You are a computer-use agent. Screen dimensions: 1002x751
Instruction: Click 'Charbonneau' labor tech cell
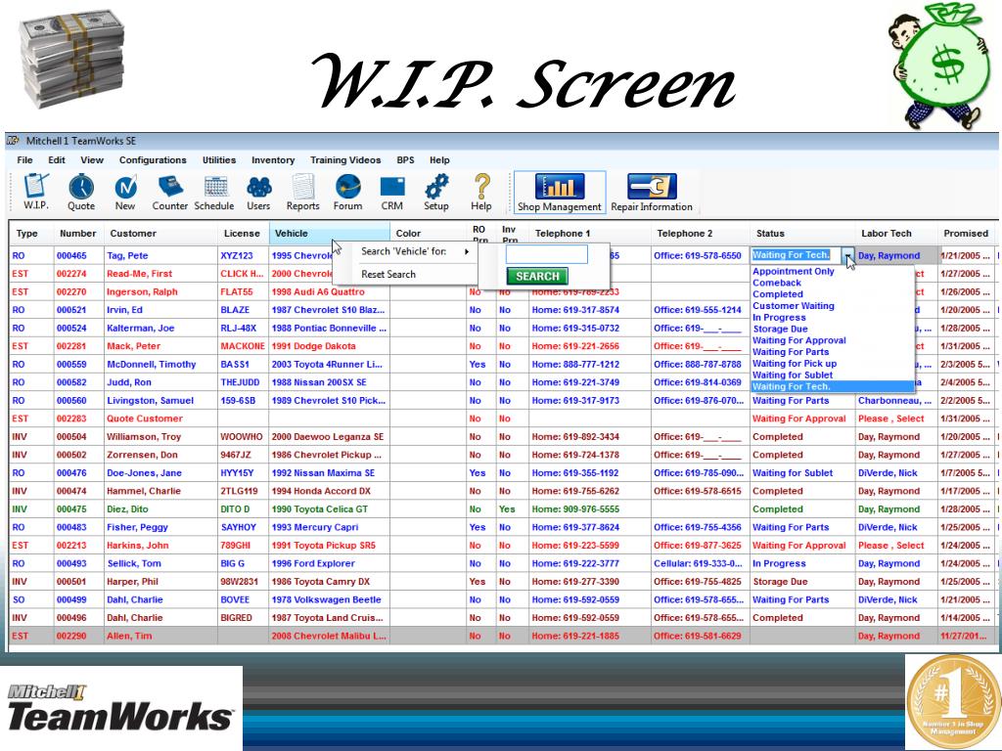pos(894,400)
